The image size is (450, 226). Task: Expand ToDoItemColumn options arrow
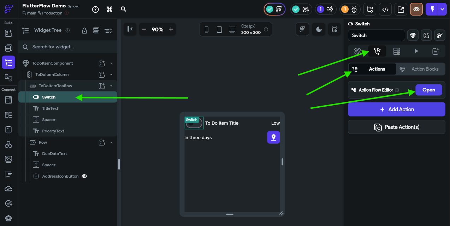tap(111, 75)
